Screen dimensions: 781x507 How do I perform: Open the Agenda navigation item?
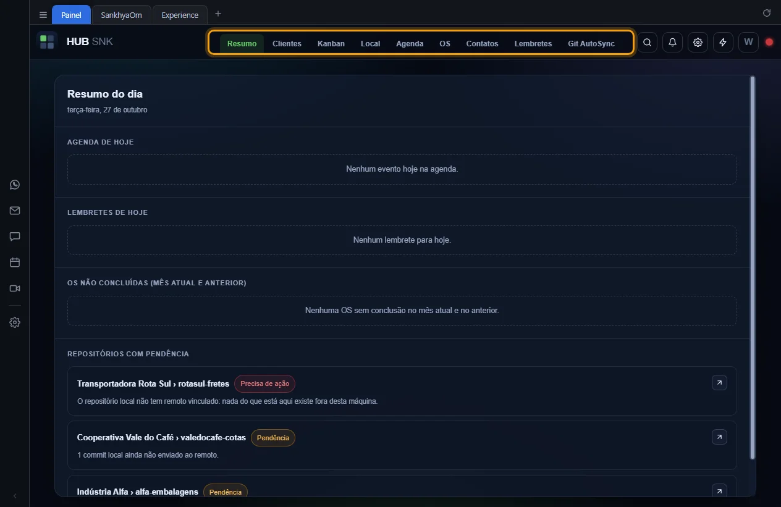410,43
